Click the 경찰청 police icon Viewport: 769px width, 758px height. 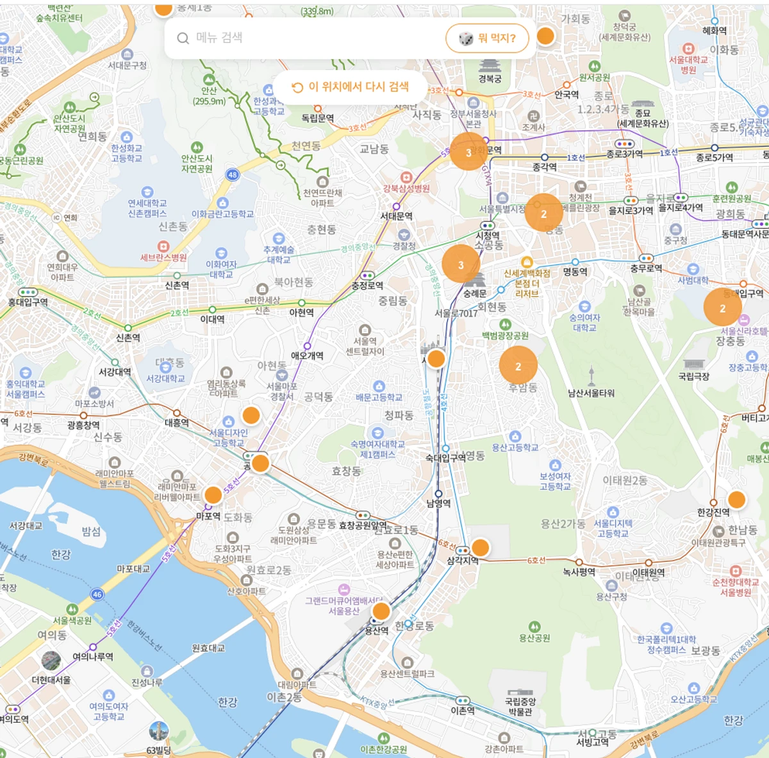[404, 235]
